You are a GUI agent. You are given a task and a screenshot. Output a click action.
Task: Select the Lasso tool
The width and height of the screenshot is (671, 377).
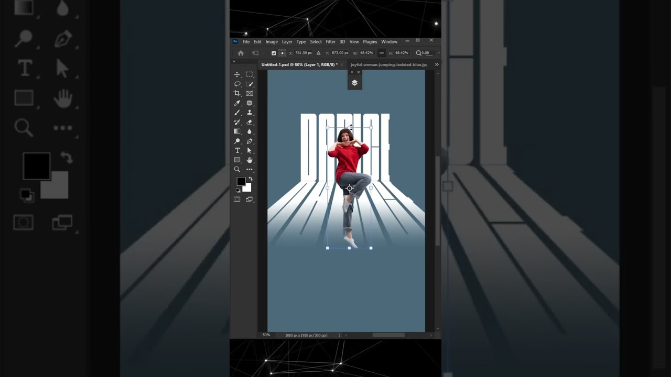coord(237,84)
